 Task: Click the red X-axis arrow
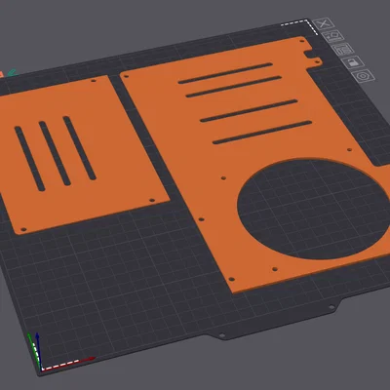[87, 360]
